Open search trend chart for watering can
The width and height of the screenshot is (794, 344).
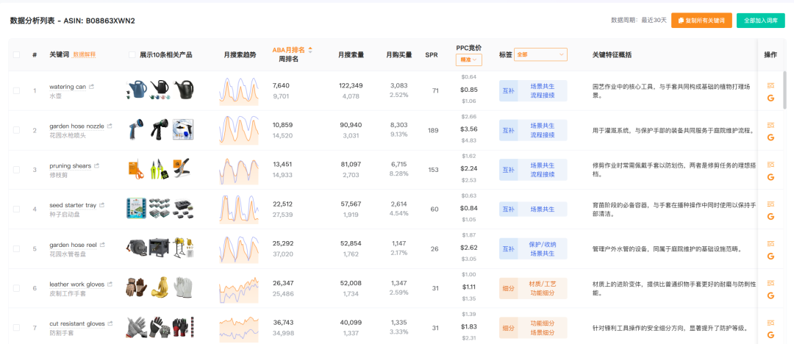(x=239, y=91)
